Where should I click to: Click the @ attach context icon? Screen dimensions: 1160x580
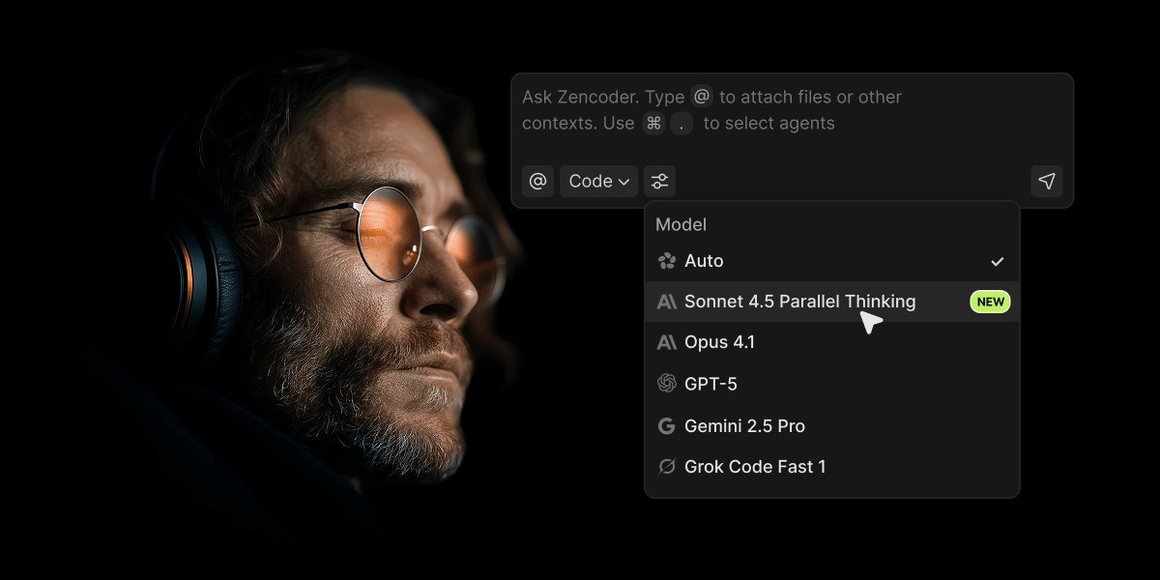(x=538, y=181)
